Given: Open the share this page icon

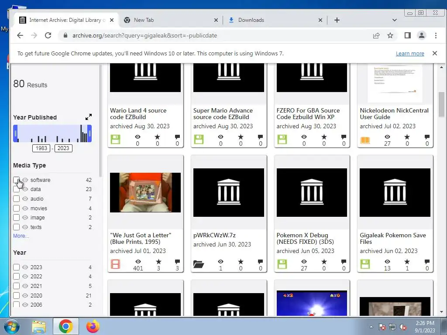Looking at the screenshot, I should click(376, 35).
